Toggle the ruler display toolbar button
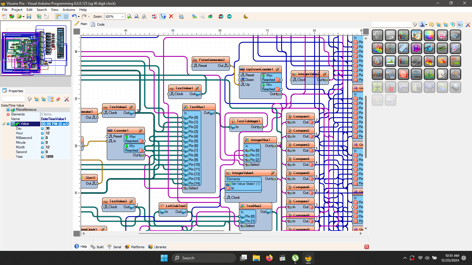The height and width of the screenshot is (265, 472). click(x=58, y=16)
